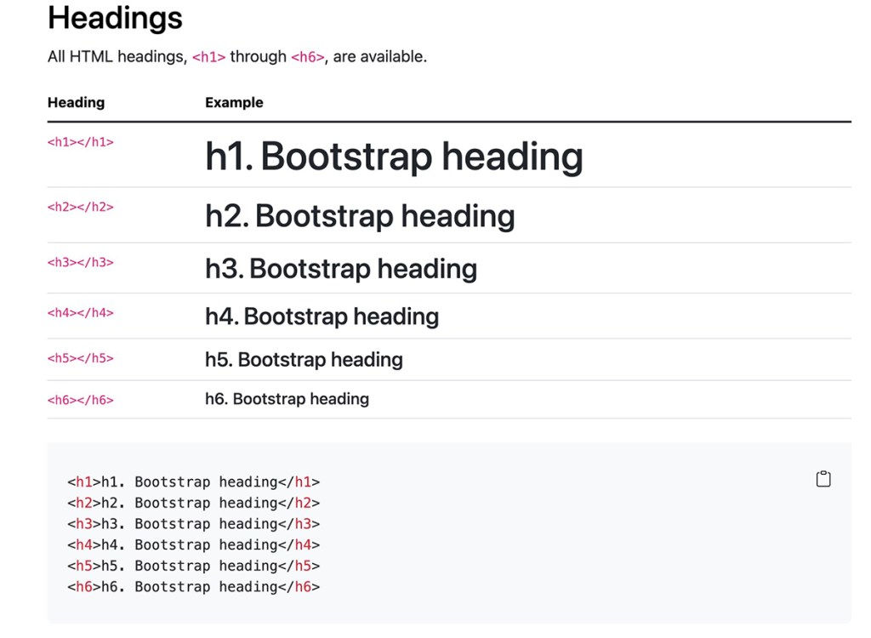Click the inline <h6> code in the description
This screenshot has width=871, height=638.
(308, 58)
